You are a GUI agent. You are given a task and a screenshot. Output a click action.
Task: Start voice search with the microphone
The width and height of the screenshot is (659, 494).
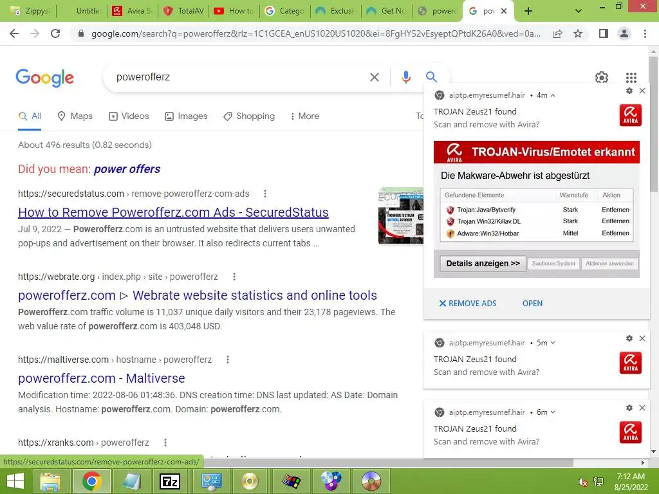pyautogui.click(x=405, y=77)
